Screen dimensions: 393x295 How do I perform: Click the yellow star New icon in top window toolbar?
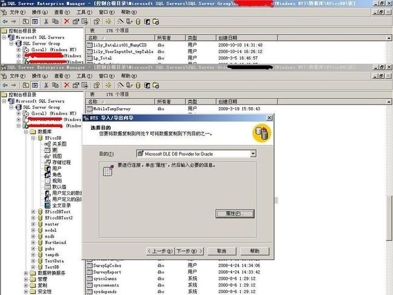pos(108,22)
